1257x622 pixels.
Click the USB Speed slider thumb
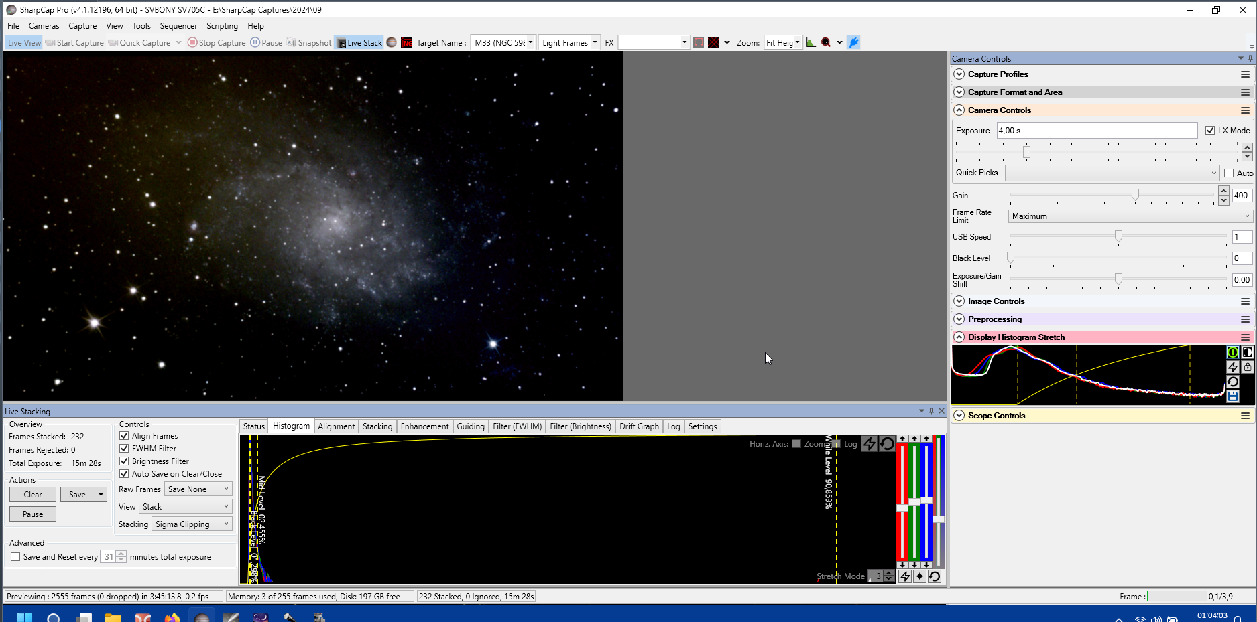(x=1118, y=236)
